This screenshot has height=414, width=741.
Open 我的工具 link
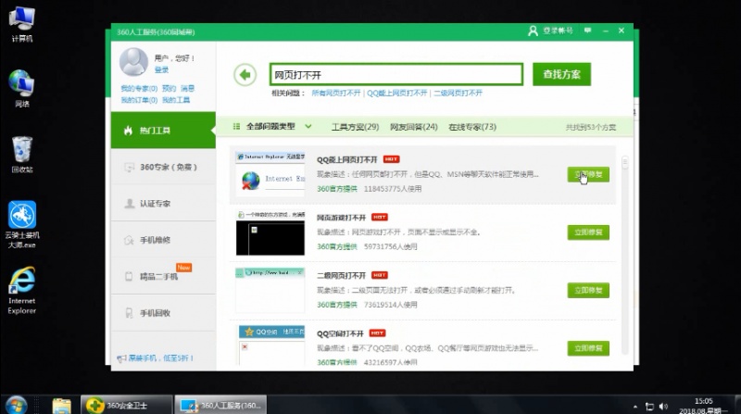(176, 100)
